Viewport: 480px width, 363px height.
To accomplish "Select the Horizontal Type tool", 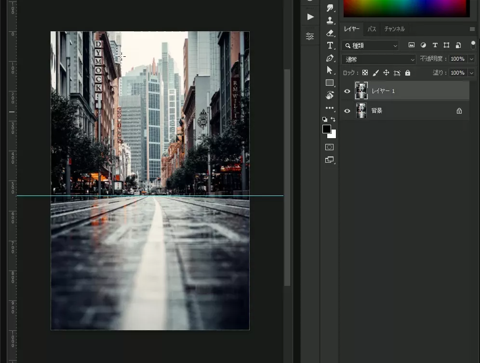I will (330, 45).
